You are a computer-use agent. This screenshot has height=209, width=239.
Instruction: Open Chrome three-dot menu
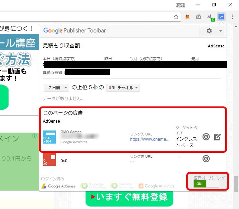233,17
